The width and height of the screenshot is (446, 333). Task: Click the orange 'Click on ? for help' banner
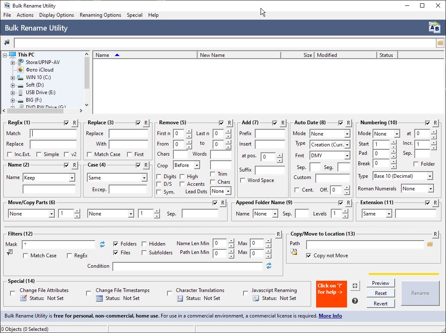click(x=332, y=294)
